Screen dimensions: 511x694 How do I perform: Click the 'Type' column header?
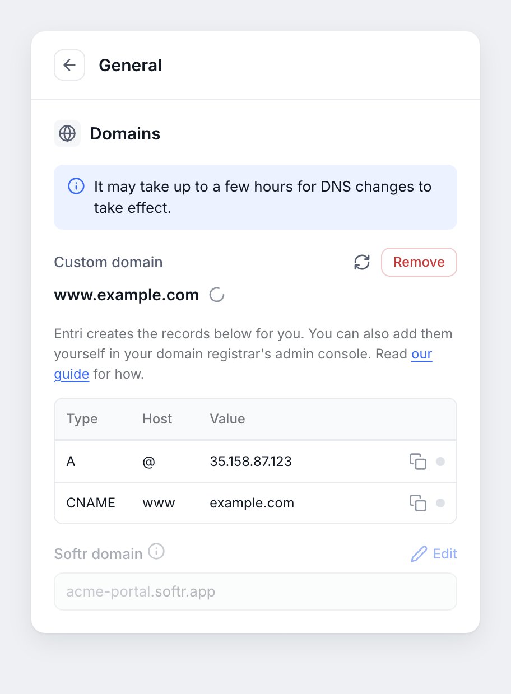(x=82, y=419)
